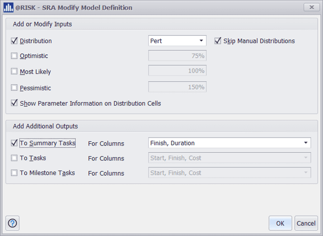Image resolution: width=323 pixels, height=236 pixels.
Task: Enable the To Tasks checkbox
Action: pyautogui.click(x=14, y=158)
